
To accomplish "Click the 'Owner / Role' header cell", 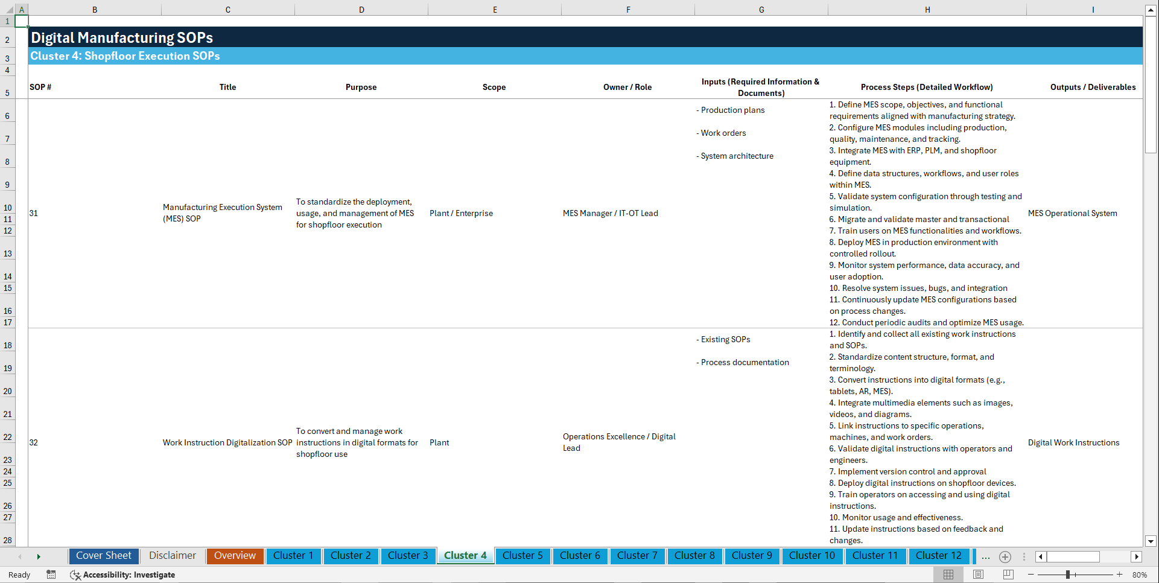I will click(627, 87).
